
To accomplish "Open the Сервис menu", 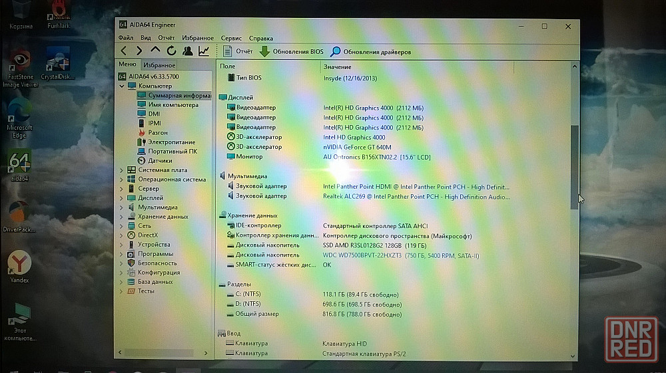I will tap(231, 38).
